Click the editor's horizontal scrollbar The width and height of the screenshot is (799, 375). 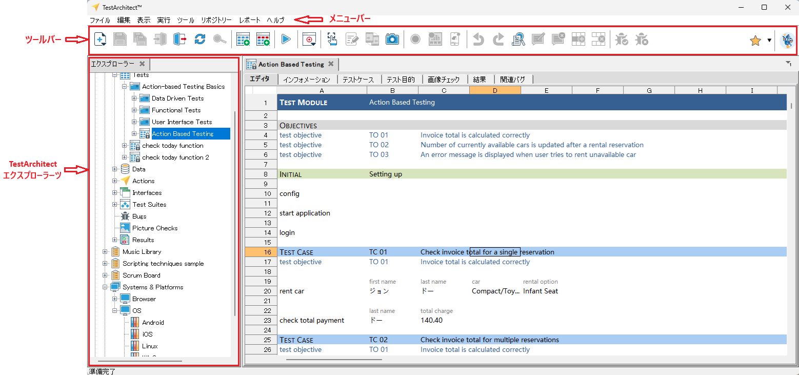333,359
